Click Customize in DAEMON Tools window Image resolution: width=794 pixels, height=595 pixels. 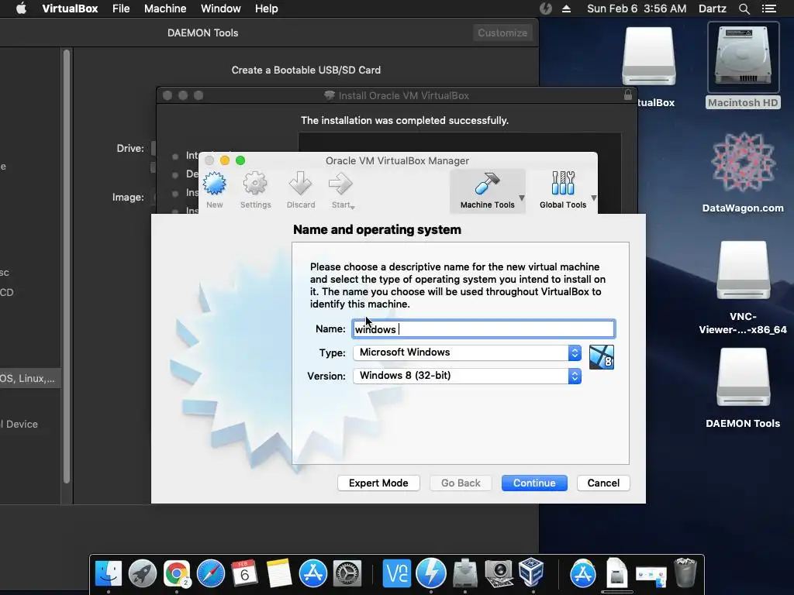pyautogui.click(x=502, y=33)
